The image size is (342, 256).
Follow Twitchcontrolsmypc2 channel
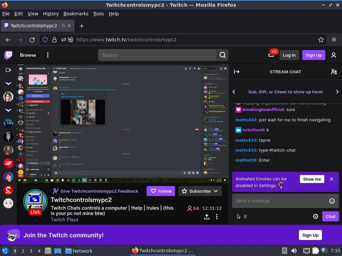pos(161,191)
